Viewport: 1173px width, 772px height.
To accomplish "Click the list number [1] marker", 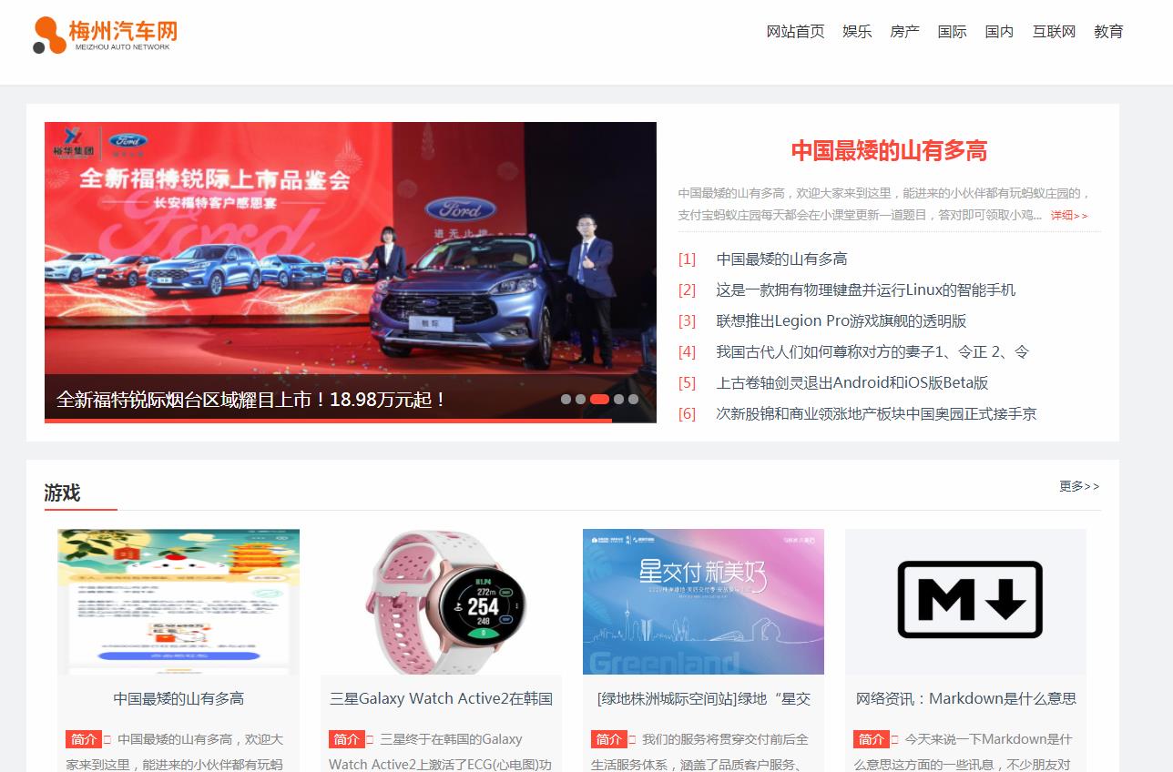I will (x=687, y=259).
